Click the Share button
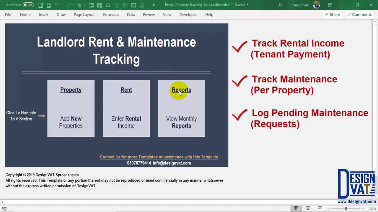Viewport: 378px width, 212px height. coord(332,14)
